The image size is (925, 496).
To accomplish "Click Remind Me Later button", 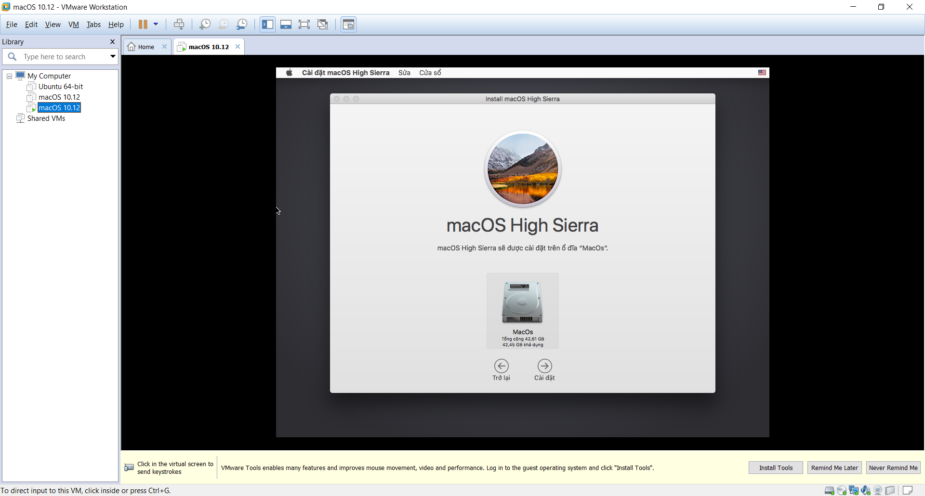I will (834, 468).
